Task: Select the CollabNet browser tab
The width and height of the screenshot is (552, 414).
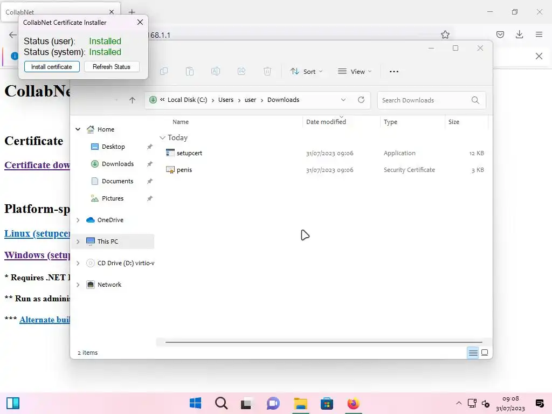Action: (x=60, y=12)
